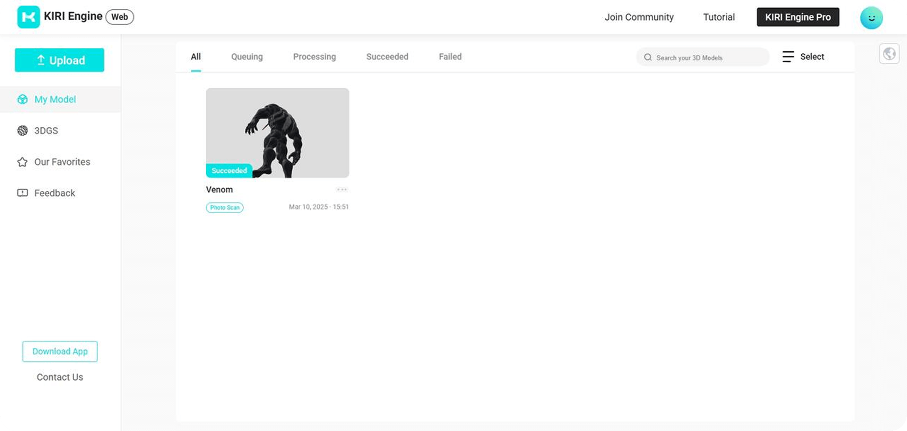Click the Feedback message icon

tap(23, 193)
